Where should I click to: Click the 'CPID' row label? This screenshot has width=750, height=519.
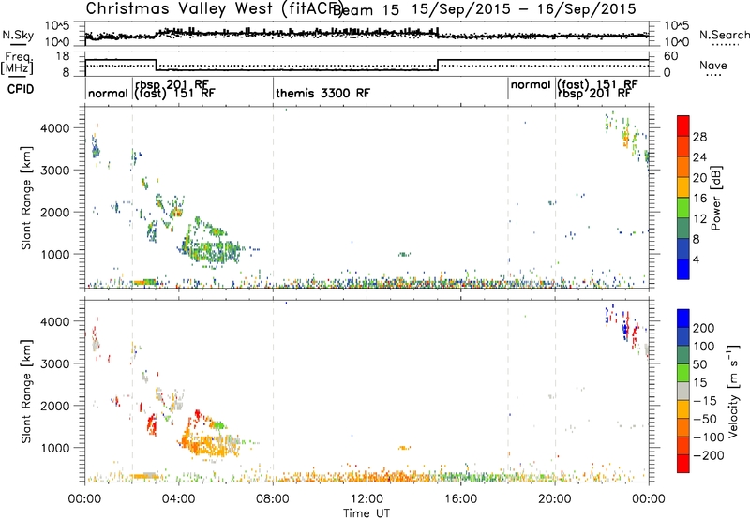point(21,89)
